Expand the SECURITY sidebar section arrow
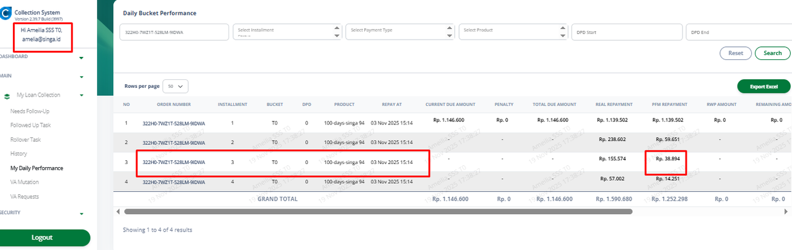This screenshot has width=792, height=250. 81,214
